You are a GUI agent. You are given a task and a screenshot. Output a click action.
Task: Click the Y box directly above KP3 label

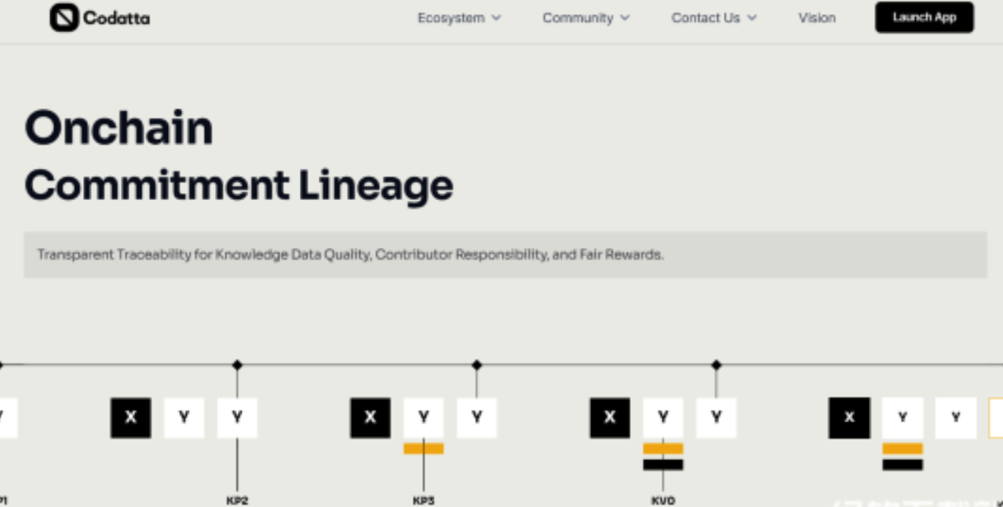(424, 418)
